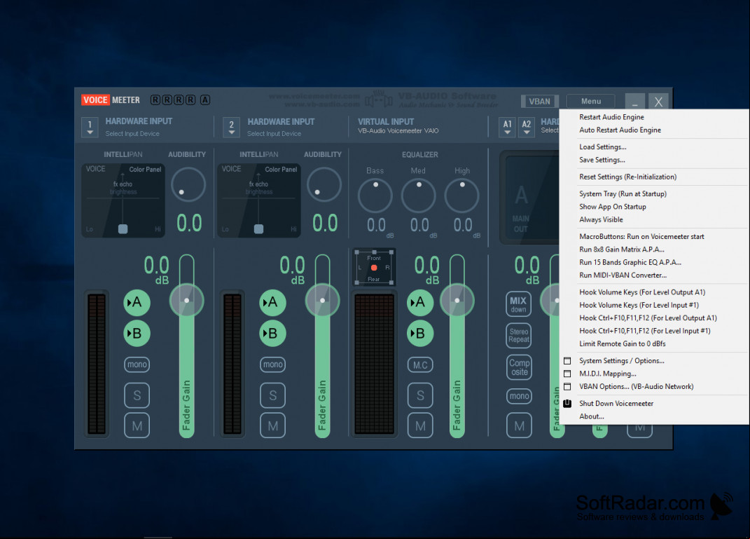This screenshot has height=539, width=750.
Task: Toggle Composite mode on output bus
Action: [518, 367]
